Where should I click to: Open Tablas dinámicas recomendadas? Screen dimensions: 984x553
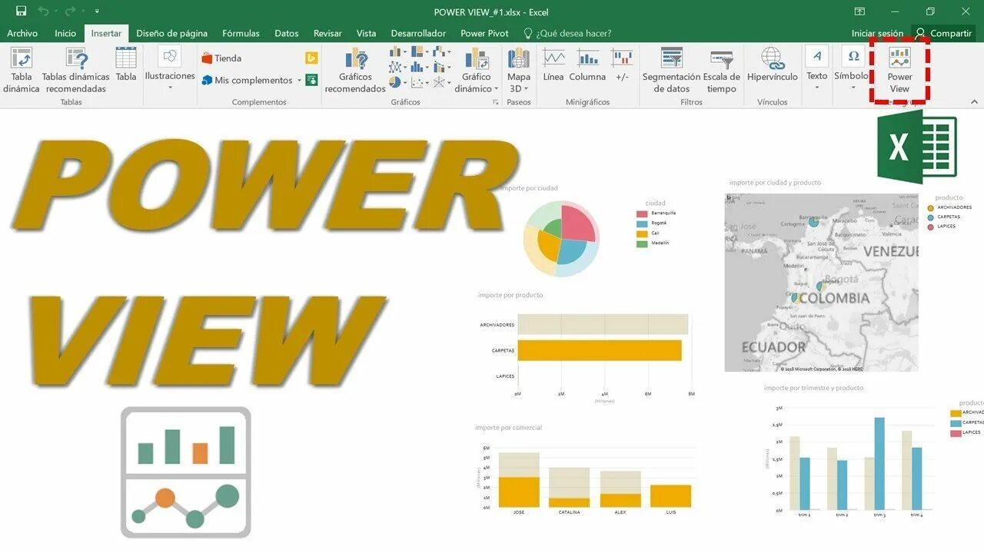coord(75,70)
